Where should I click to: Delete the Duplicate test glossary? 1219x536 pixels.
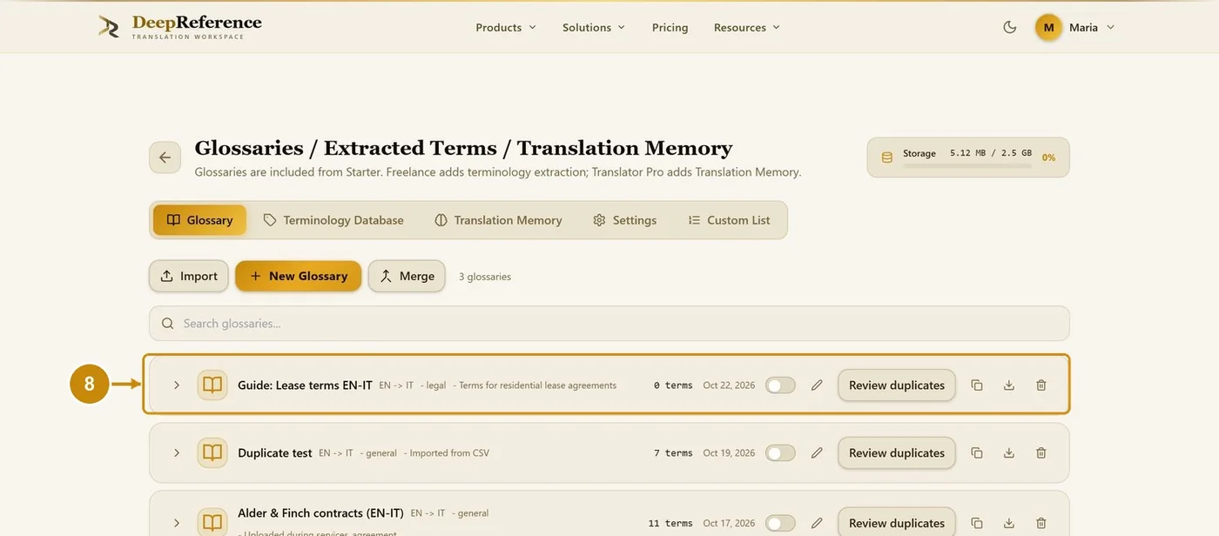coord(1041,453)
